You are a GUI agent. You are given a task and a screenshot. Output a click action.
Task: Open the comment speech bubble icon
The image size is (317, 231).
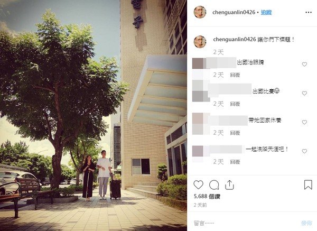(214, 184)
